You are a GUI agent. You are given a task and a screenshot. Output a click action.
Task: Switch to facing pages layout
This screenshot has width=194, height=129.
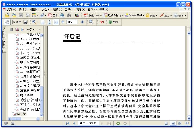[187, 123]
